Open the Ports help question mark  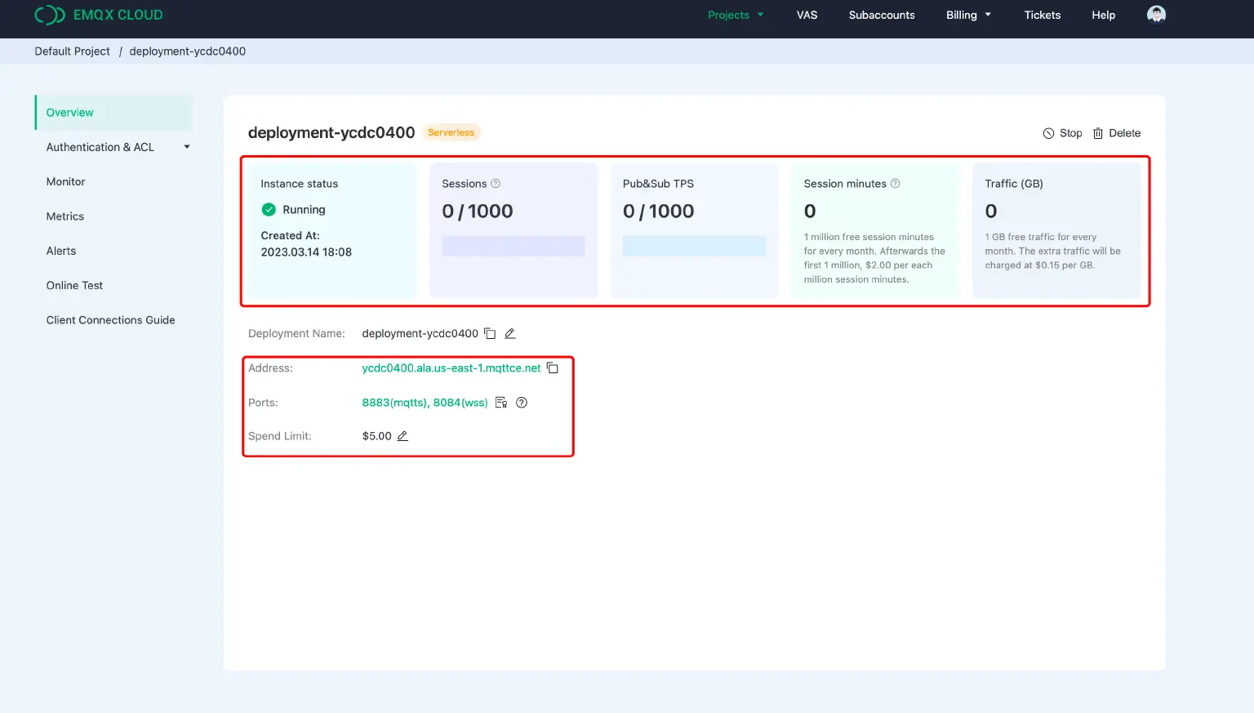point(522,403)
